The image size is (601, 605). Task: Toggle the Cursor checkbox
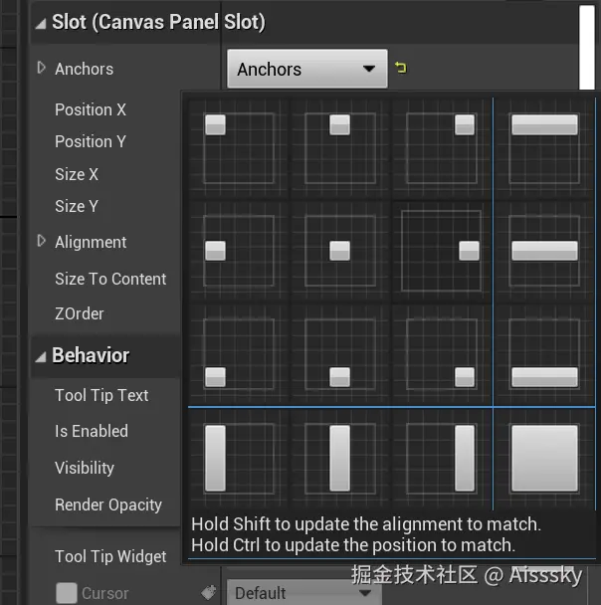(x=67, y=593)
